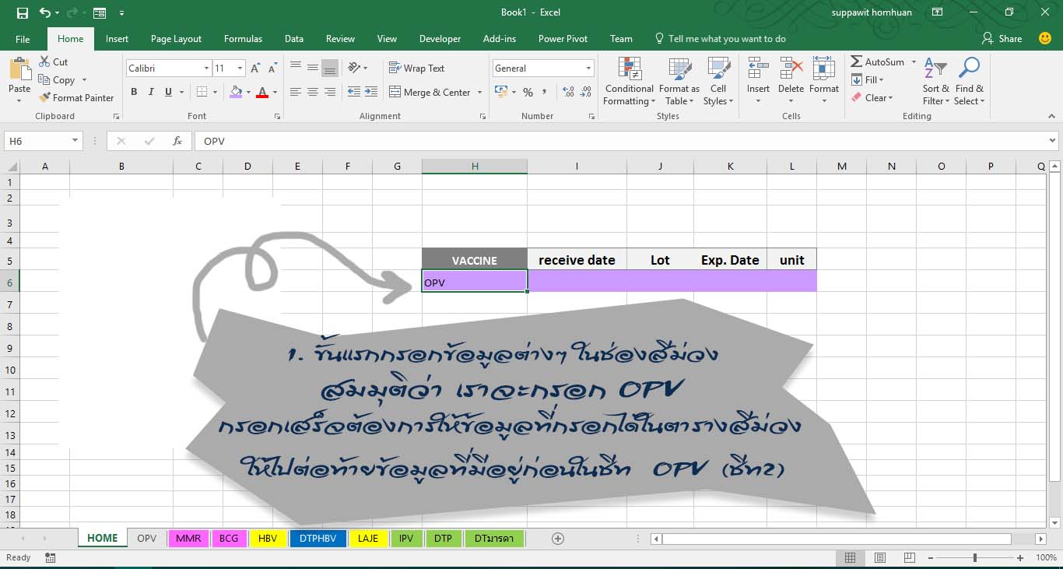Click the Cut scissors button

click(x=53, y=62)
